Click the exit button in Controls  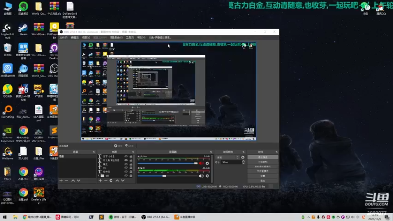click(263, 181)
